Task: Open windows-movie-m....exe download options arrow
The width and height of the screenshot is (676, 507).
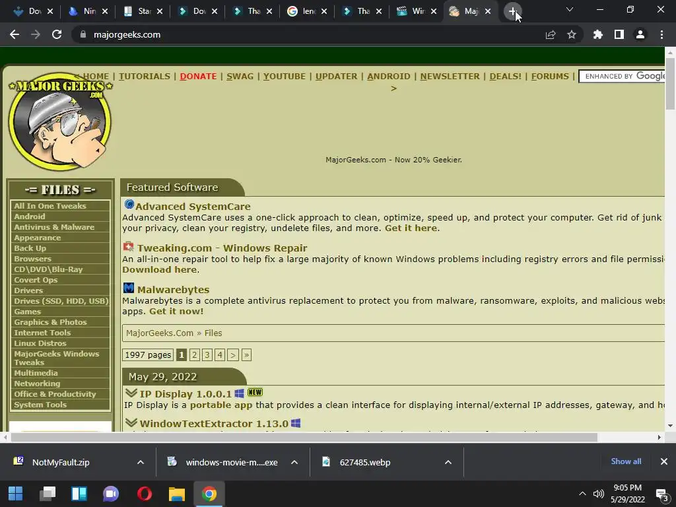Action: (294, 462)
